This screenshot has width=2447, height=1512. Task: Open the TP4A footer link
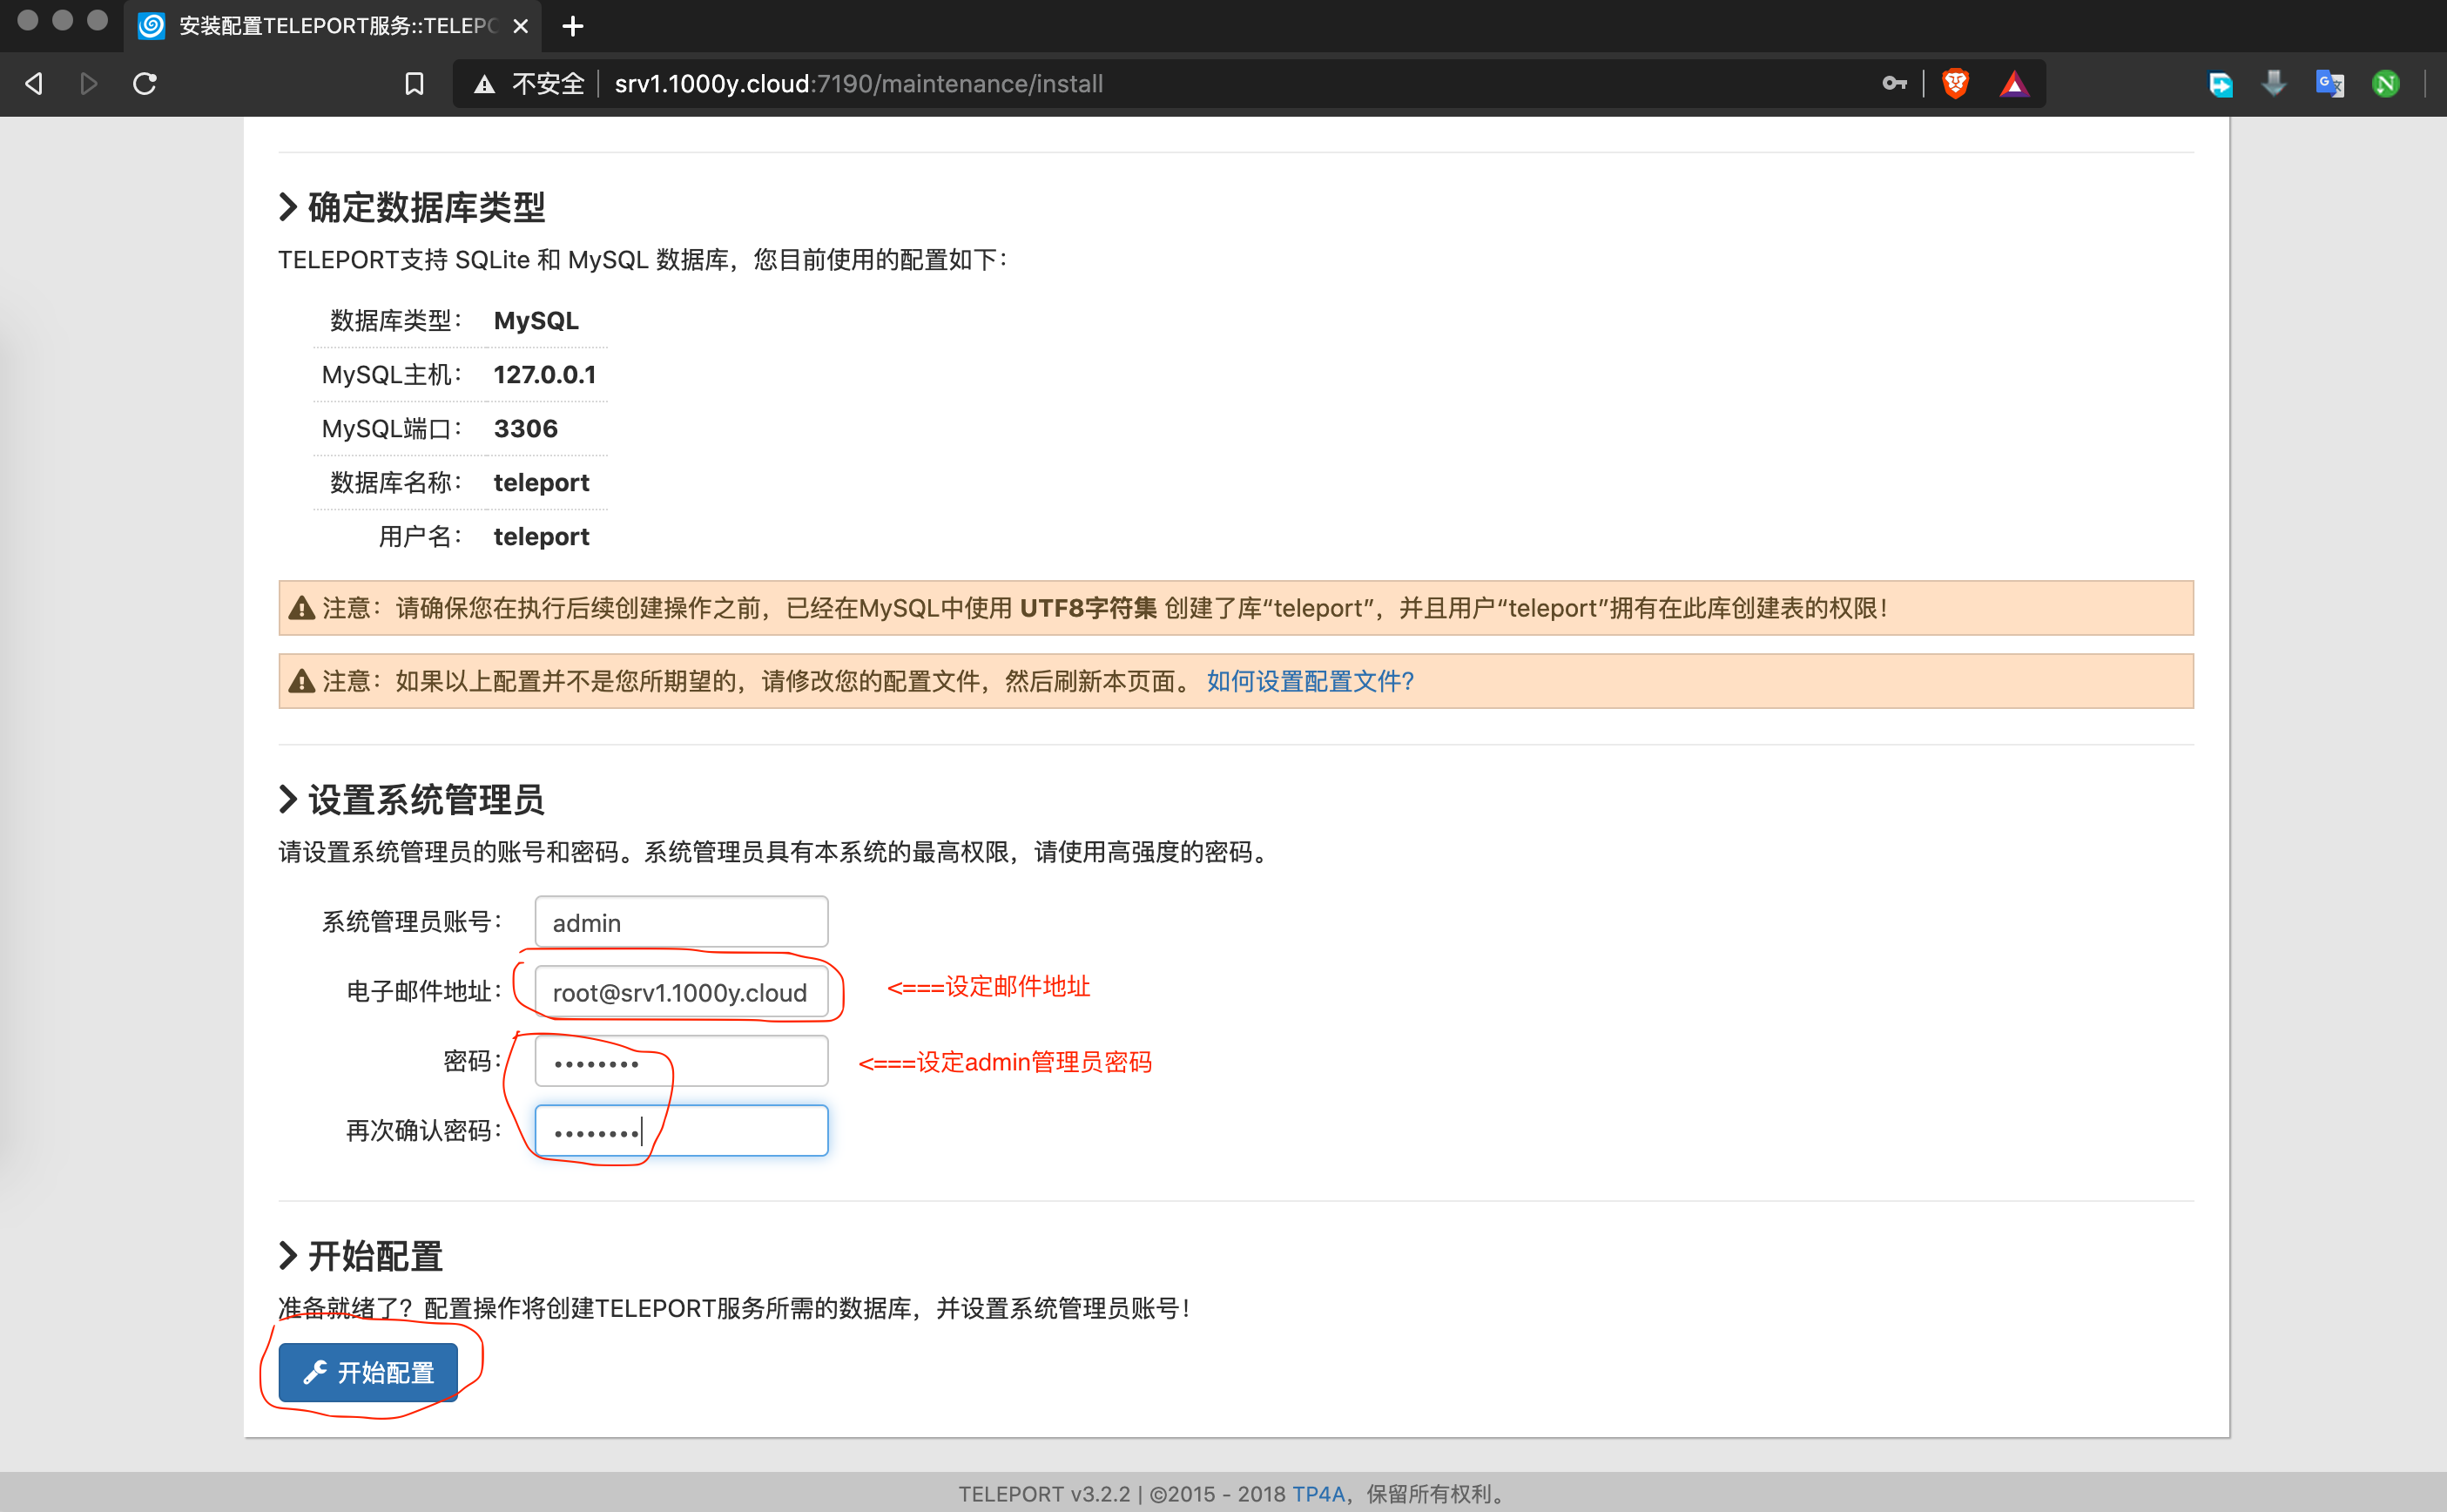pyautogui.click(x=1318, y=1494)
